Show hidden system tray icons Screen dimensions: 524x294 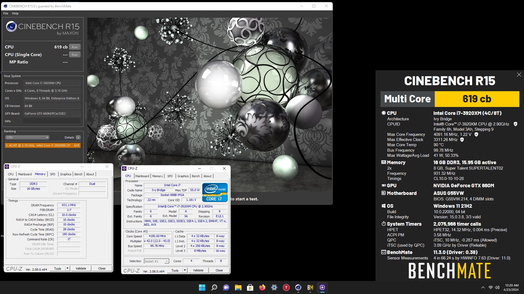coord(483,287)
